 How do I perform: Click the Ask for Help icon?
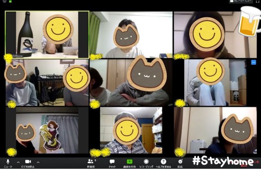tap(163, 162)
